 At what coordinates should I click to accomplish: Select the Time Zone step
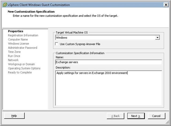14,52
